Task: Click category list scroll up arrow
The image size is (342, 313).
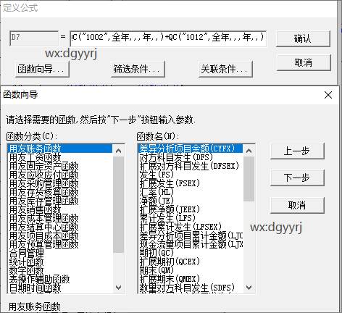Action: click(118, 151)
